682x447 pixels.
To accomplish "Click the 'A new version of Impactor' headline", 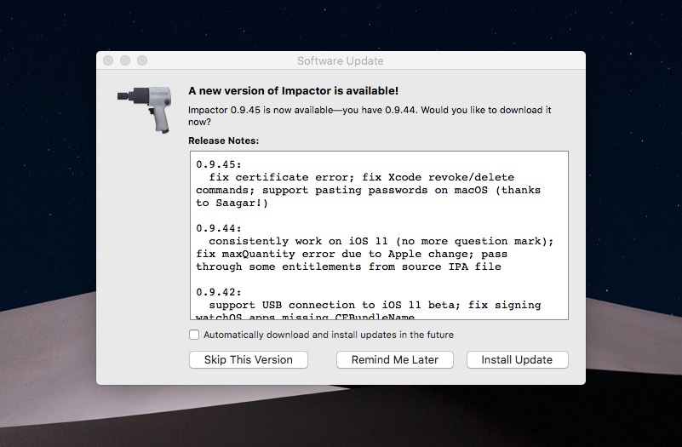I will tap(293, 91).
